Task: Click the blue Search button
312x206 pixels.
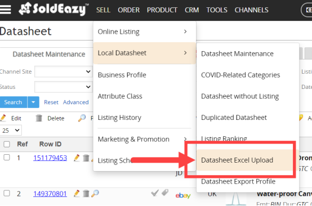Action: pos(14,102)
